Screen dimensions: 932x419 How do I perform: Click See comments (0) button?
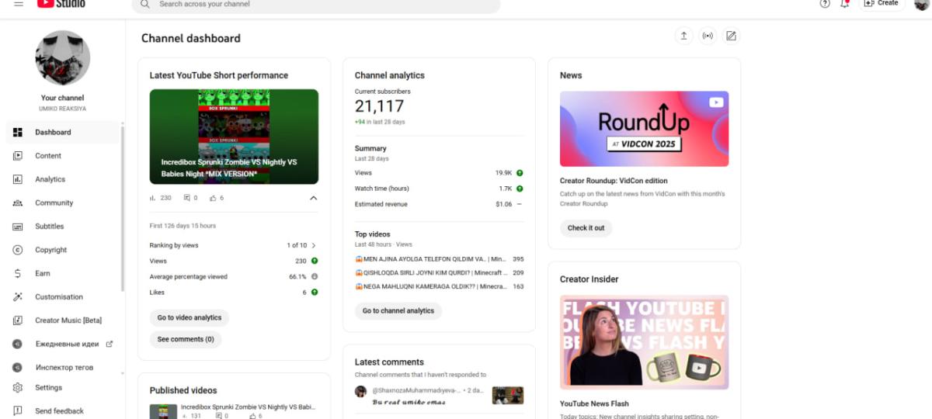click(x=186, y=339)
